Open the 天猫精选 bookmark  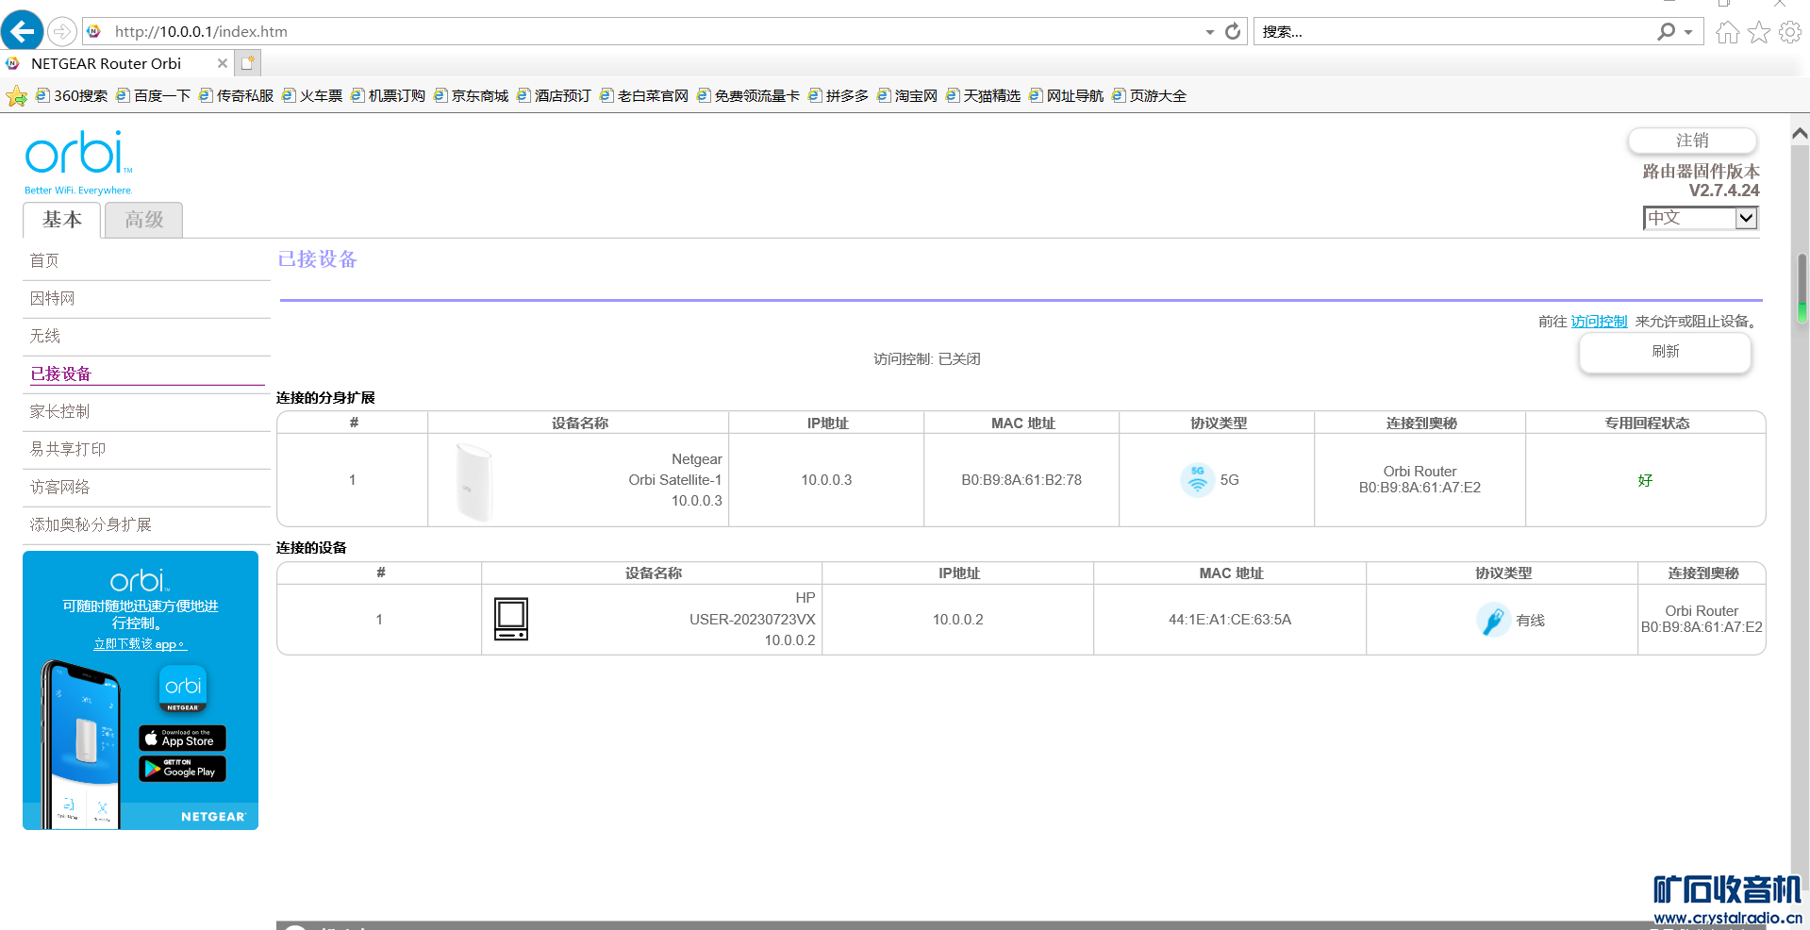[983, 96]
